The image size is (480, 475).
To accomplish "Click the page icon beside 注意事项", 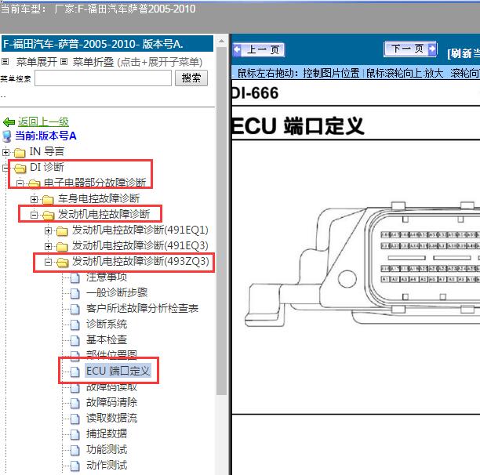I will click(75, 277).
